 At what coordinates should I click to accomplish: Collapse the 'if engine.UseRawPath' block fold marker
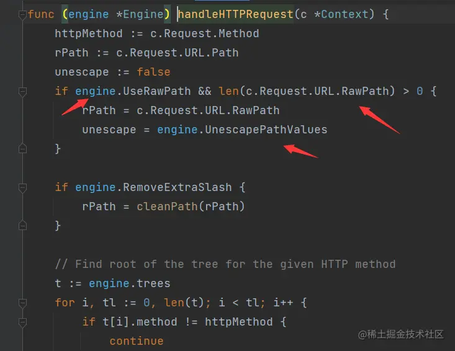point(22,92)
